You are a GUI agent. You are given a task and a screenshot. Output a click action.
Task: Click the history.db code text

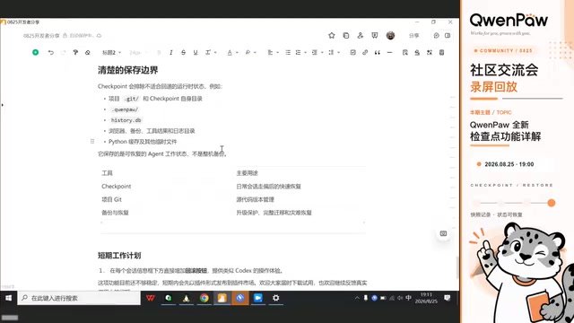point(126,120)
